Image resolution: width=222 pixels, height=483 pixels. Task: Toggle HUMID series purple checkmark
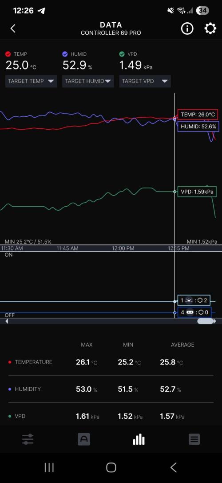coord(65,54)
